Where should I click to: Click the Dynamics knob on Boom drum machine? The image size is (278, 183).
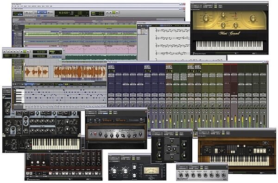pos(44,163)
